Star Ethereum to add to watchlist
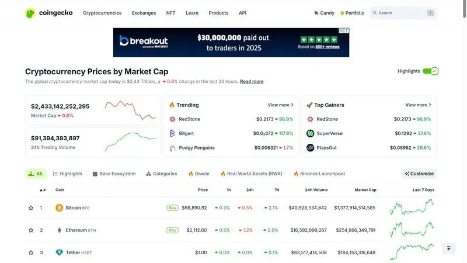467x263 pixels. coord(31,230)
